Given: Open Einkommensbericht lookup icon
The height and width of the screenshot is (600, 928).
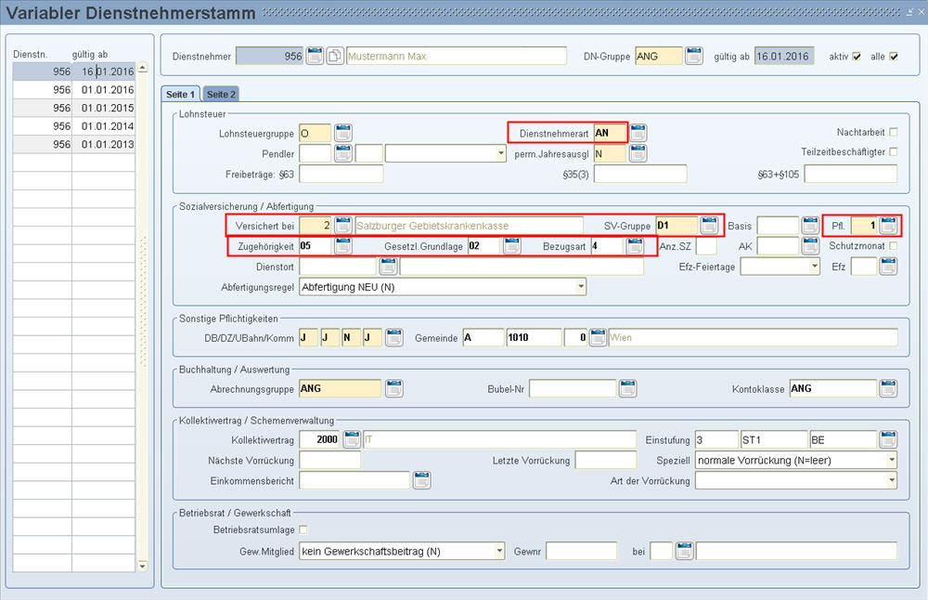Looking at the screenshot, I should tap(421, 480).
